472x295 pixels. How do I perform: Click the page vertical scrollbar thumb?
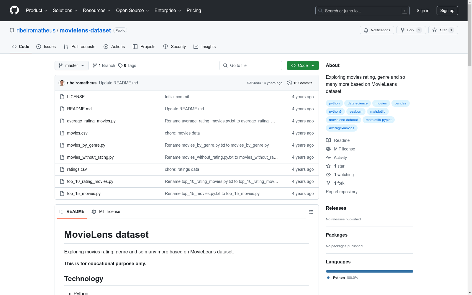pyautogui.click(x=470, y=35)
